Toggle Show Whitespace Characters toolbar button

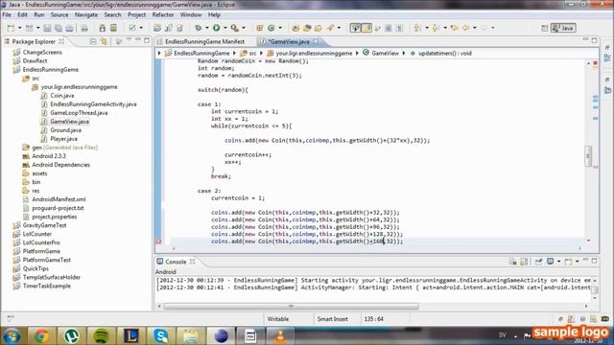[399, 28]
